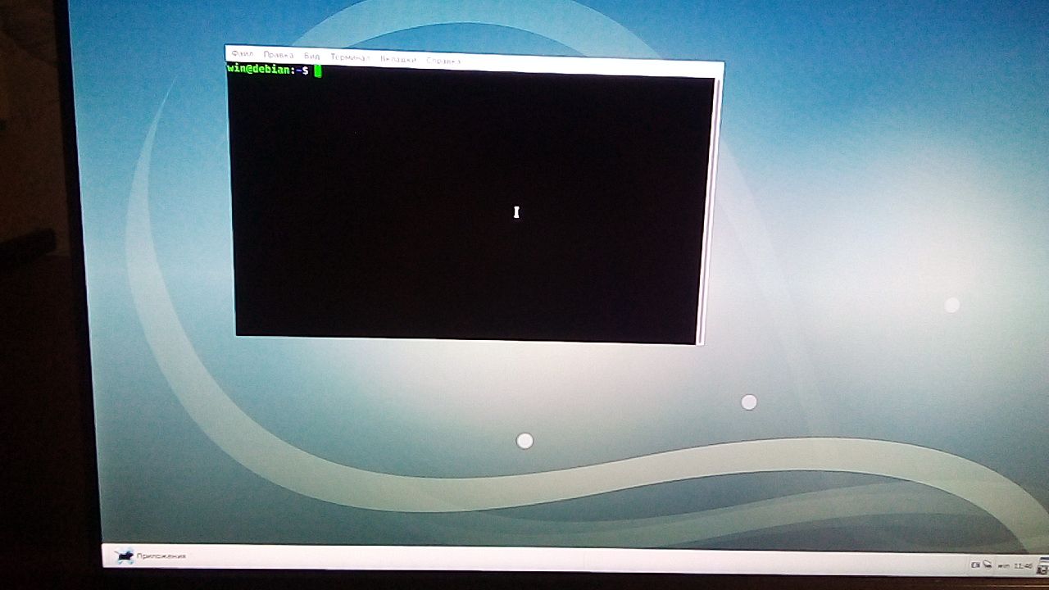This screenshot has height=590, width=1049.
Task: Click the network connection tray icon
Action: 988,565
